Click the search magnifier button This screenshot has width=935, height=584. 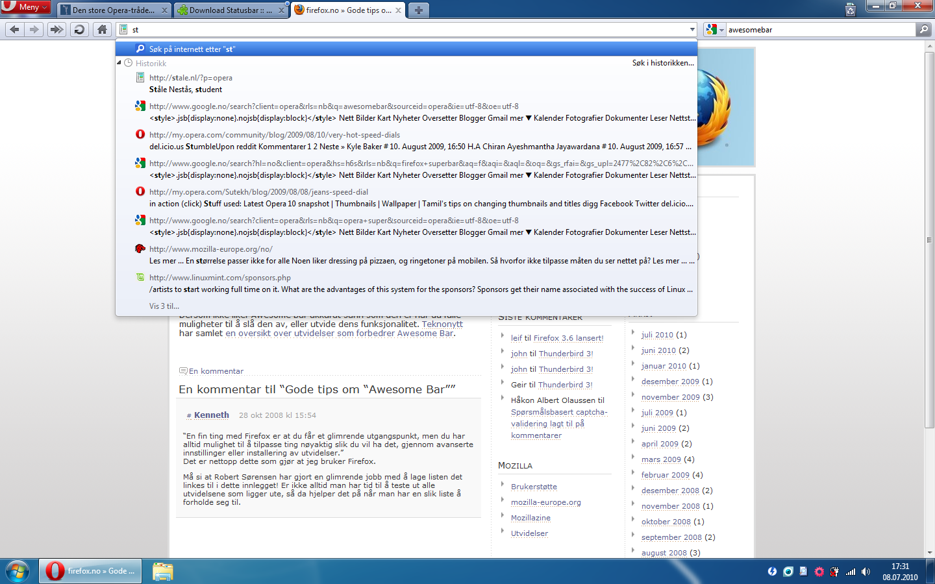click(x=923, y=29)
